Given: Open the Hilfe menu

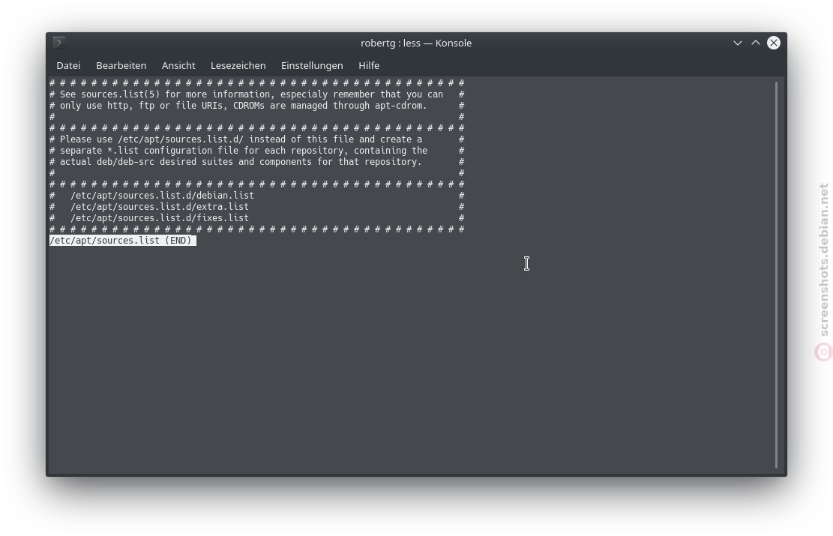Looking at the screenshot, I should [x=369, y=65].
